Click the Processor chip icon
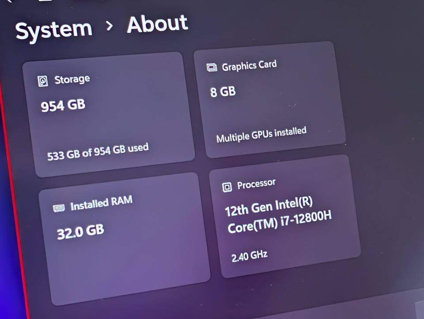 [x=227, y=187]
